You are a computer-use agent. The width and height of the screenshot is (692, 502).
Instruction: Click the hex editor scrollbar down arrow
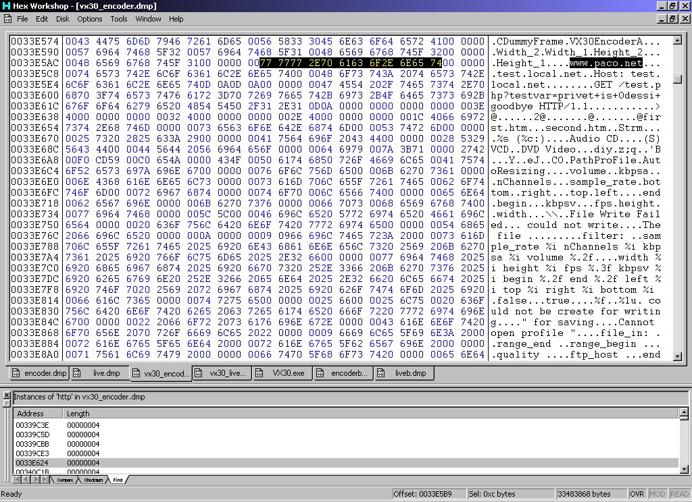click(677, 356)
